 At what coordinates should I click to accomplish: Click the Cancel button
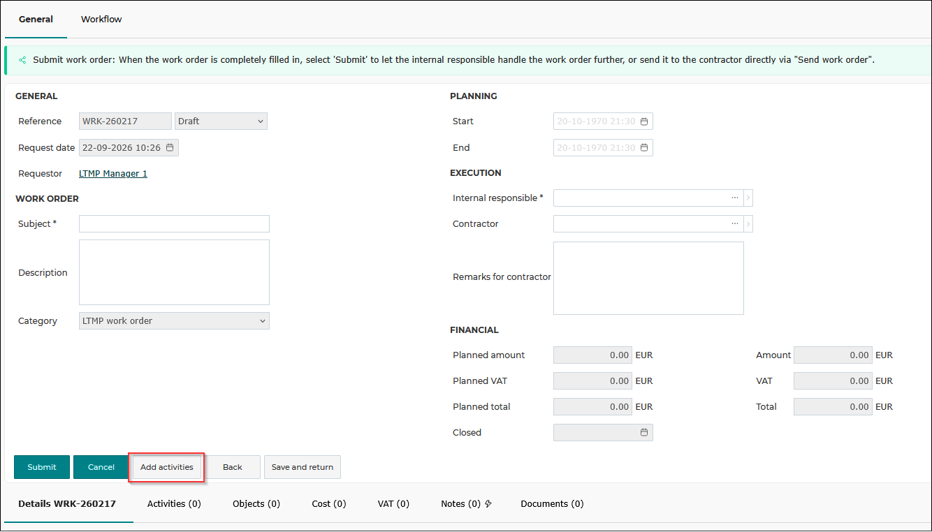[x=101, y=467]
